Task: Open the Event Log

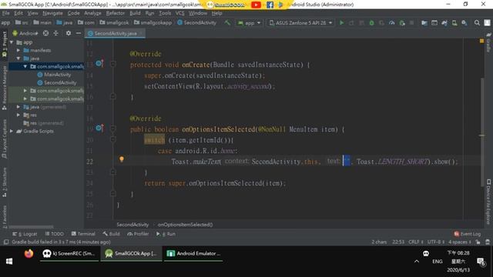Action: click(x=468, y=234)
